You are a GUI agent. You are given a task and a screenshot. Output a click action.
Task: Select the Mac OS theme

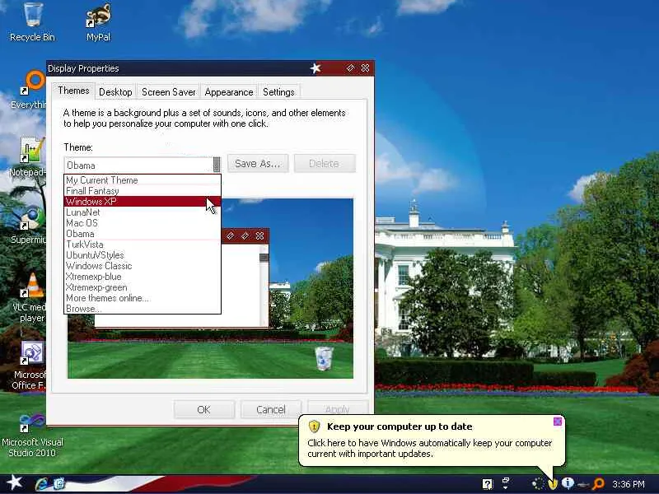click(x=143, y=223)
